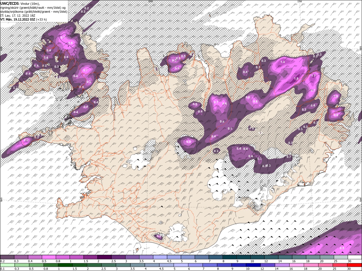362x271 pixels.
Task: Click the light green swatch labeled 0.3
Action: click(21, 265)
